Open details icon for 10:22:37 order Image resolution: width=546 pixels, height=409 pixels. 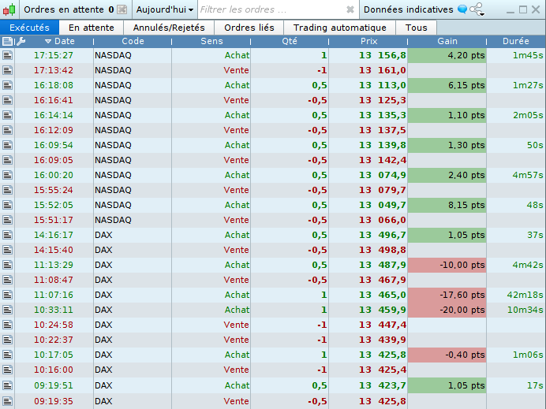click(8, 340)
